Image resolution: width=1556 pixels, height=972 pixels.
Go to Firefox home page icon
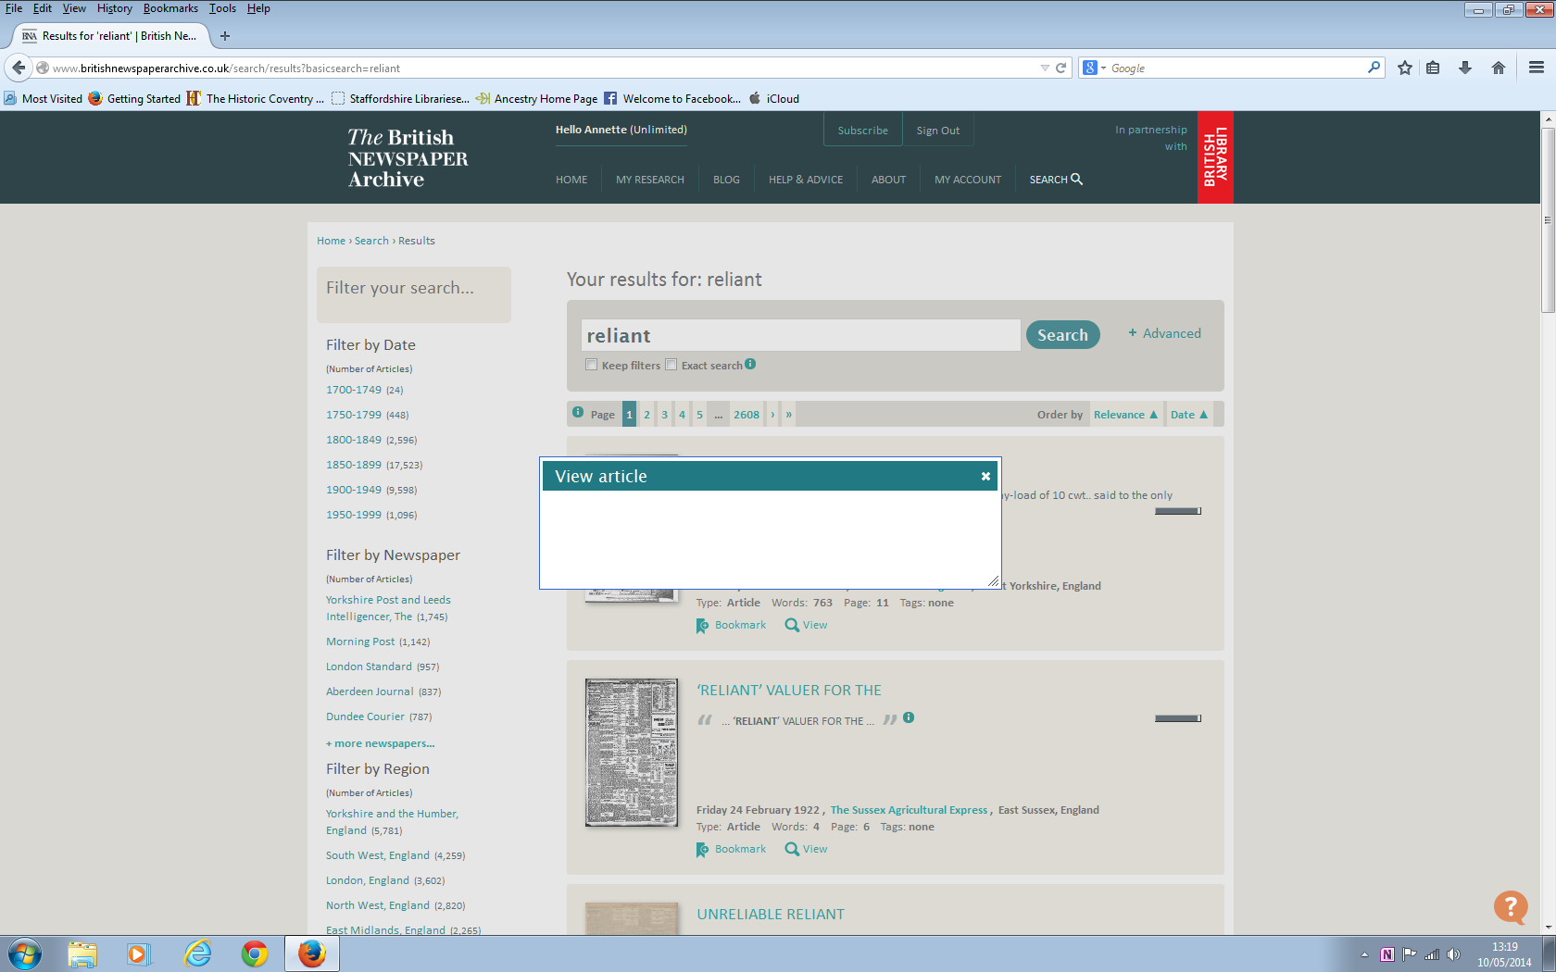[x=1499, y=68]
